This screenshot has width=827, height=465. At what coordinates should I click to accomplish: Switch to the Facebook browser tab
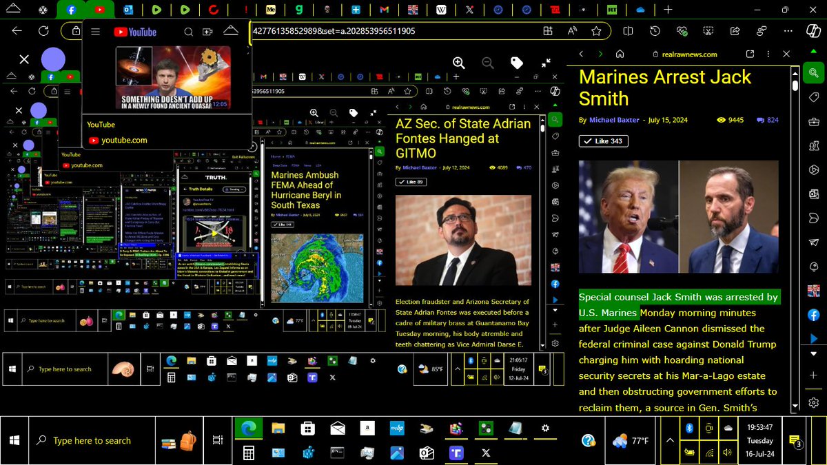point(72,10)
